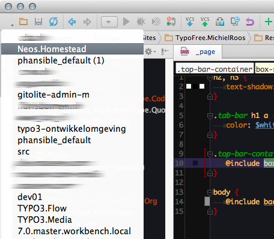
Task: Click fold end marker on line 15
Action: point(210,211)
